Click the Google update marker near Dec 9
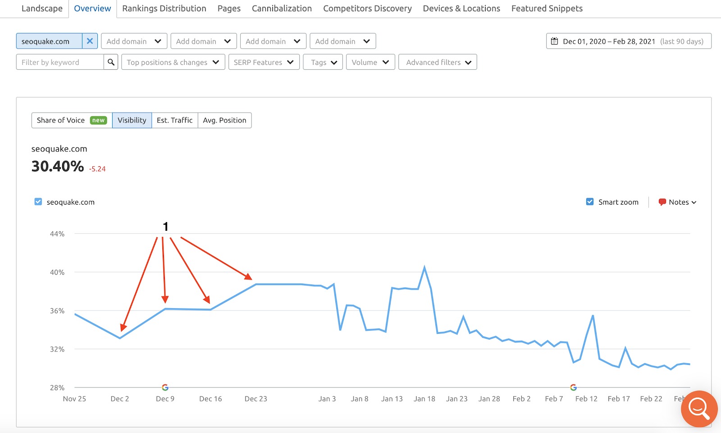Viewport: 721px width, 433px height. 165,387
